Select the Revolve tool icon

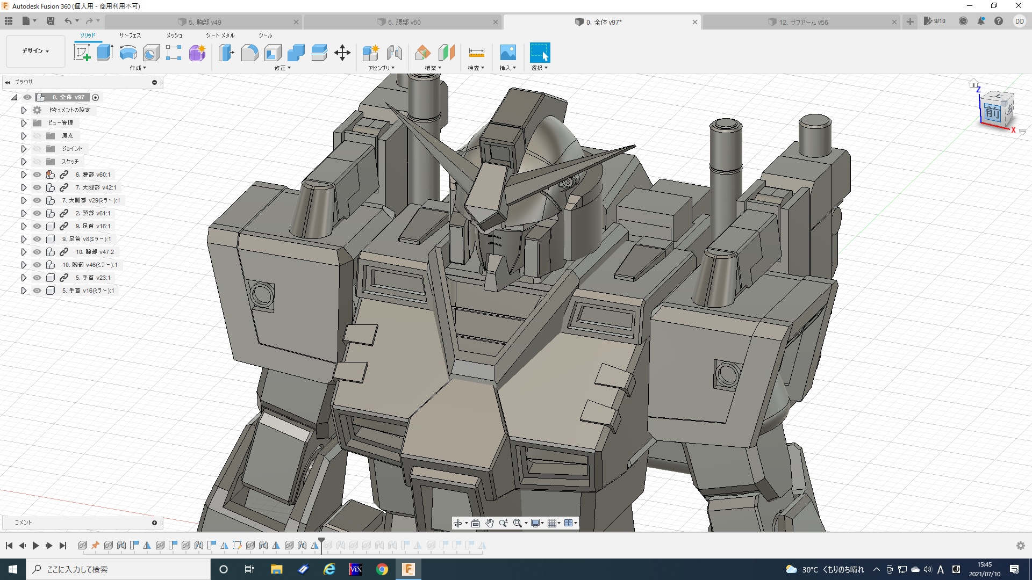[128, 53]
